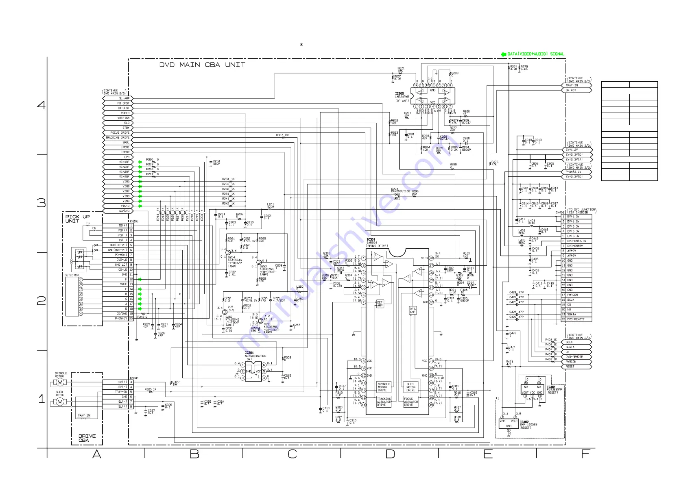Click the CN201 connector label
Viewport: 692px width, 484px height.
(x=134, y=221)
